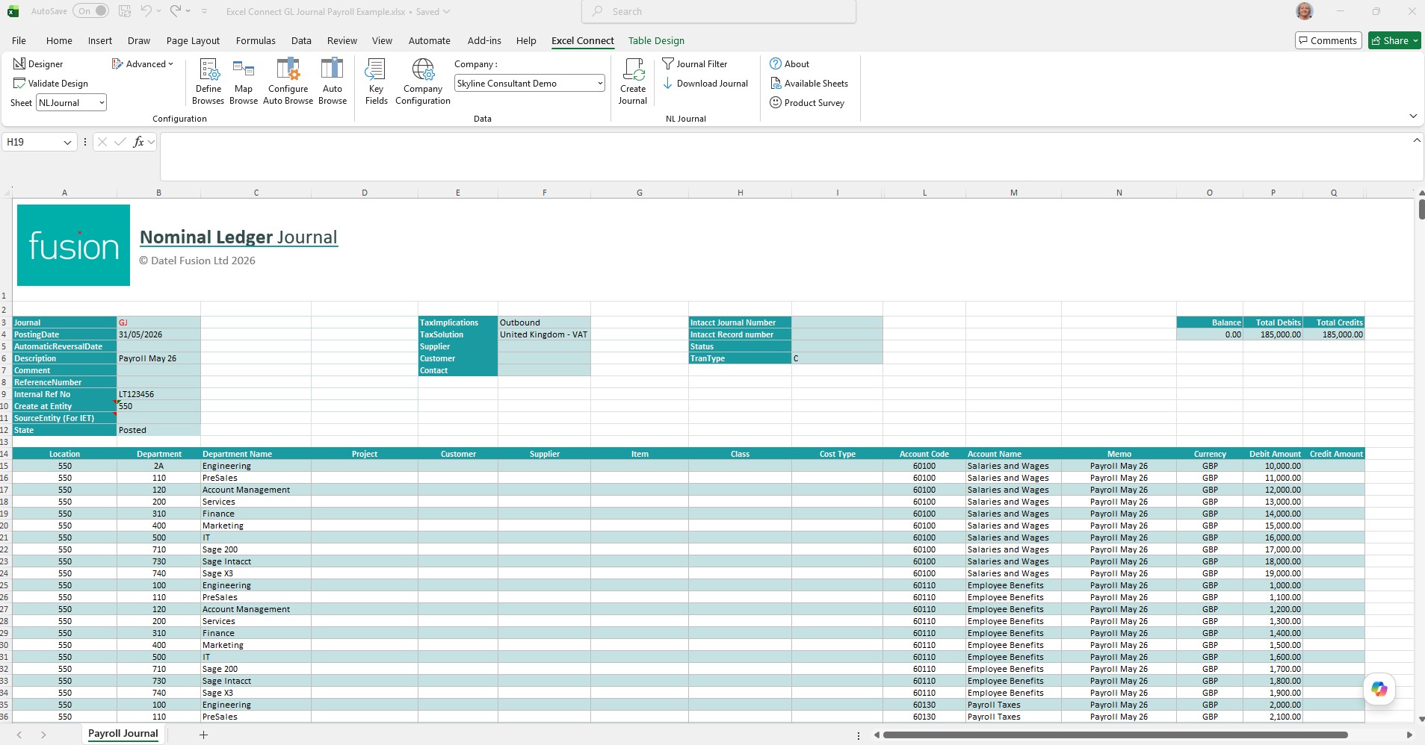1425x745 pixels.
Task: Open the Copilot floating button
Action: tap(1379, 689)
